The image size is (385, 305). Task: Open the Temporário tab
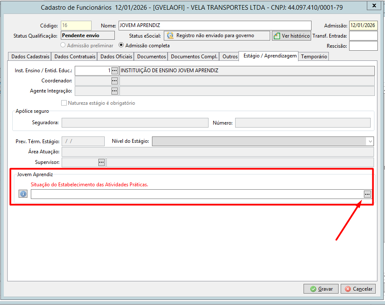(314, 57)
